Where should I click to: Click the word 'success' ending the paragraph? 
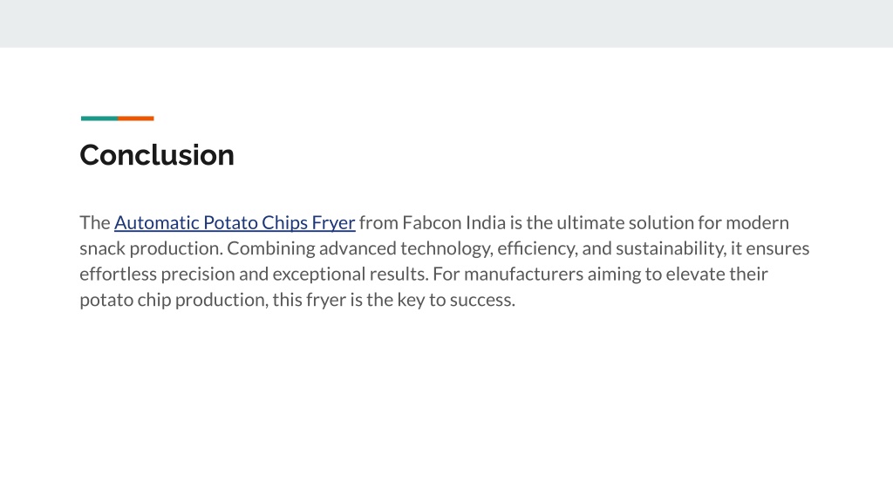(x=482, y=300)
